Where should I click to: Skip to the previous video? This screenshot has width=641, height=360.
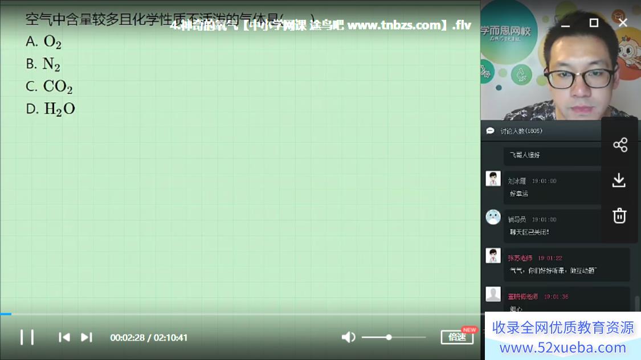[64, 338]
